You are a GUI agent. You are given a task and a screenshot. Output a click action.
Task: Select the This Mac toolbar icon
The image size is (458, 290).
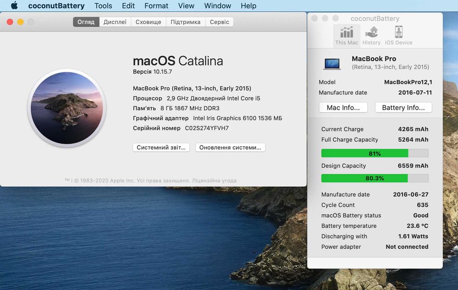346,36
